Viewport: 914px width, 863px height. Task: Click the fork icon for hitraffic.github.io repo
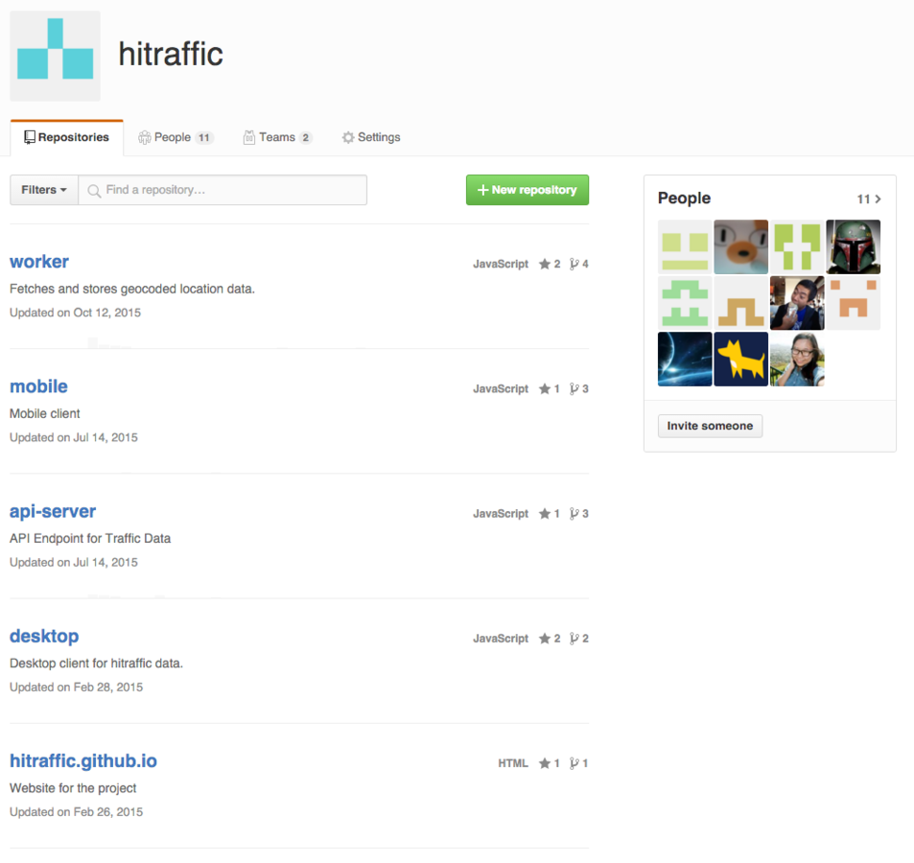574,763
